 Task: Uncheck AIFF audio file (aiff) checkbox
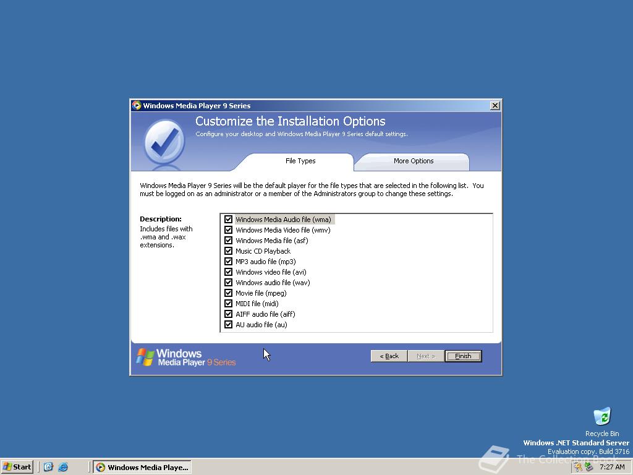228,314
